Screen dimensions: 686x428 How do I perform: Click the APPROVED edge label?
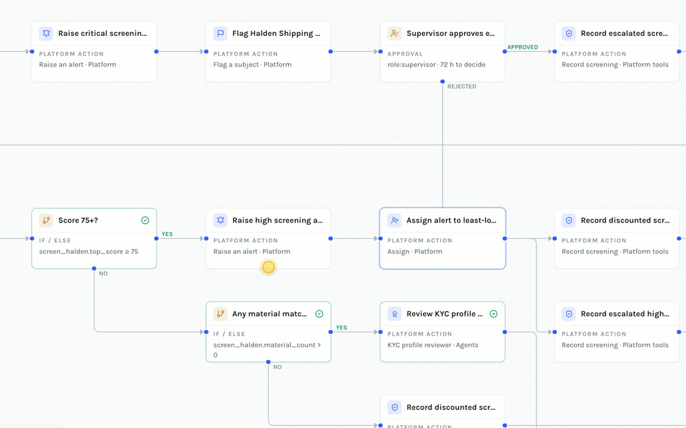pyautogui.click(x=523, y=47)
